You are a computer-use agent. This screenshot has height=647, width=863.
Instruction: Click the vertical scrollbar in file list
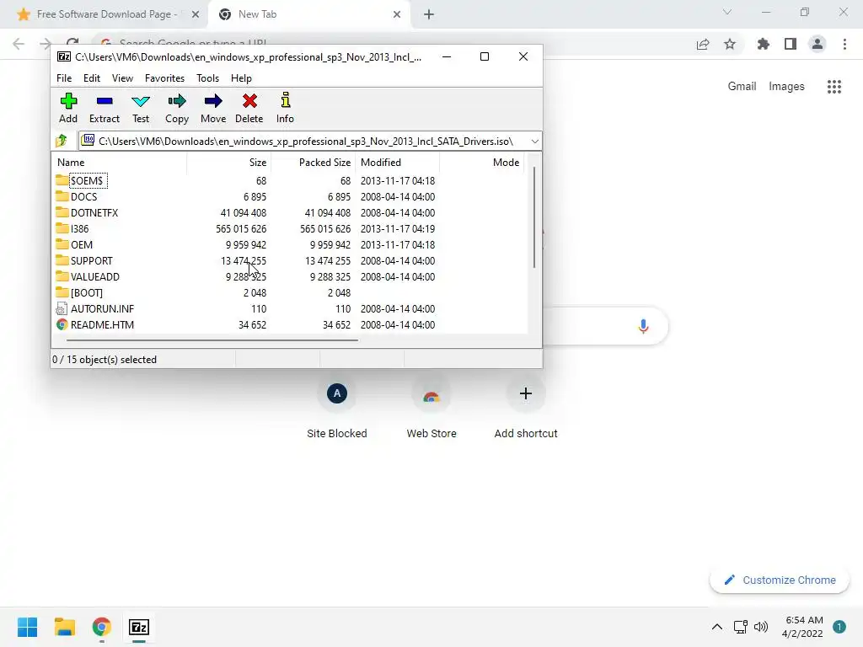[x=533, y=218]
